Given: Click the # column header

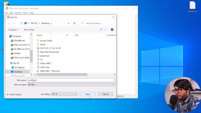Looking at the screenshot, I should coord(67,35).
